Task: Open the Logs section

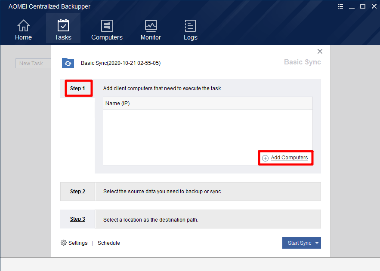Action: point(191,30)
